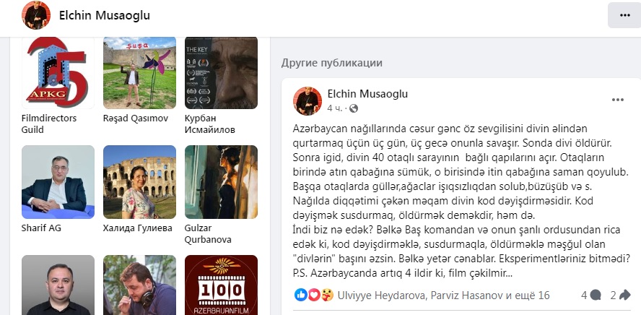Click the Elchin Musaoglu avatar in the header
The width and height of the screenshot is (641, 315).
[36, 16]
